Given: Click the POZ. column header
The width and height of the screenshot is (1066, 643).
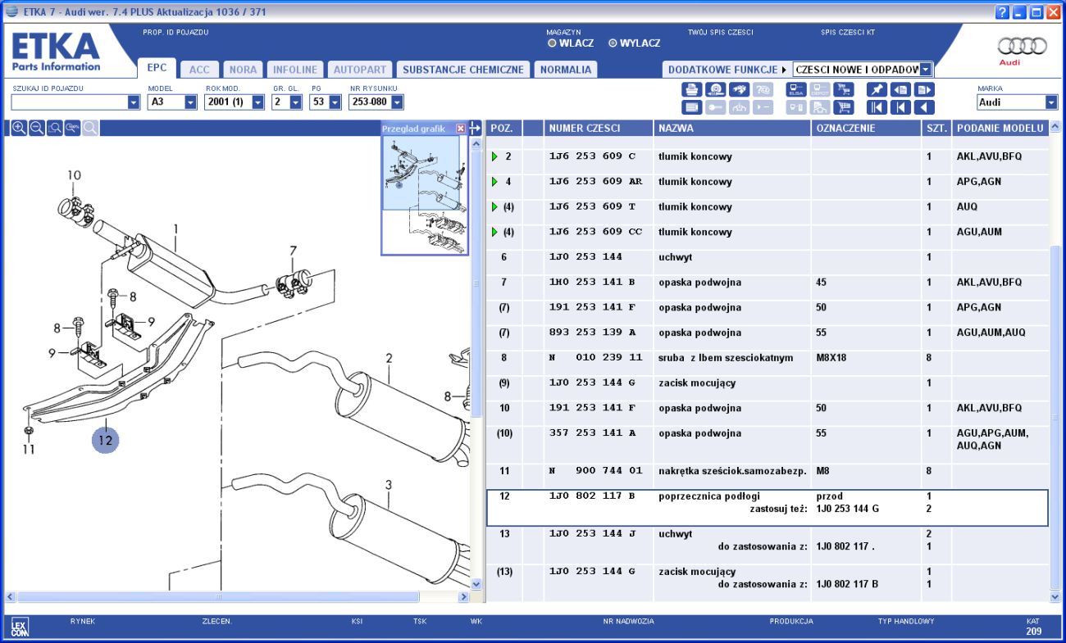Looking at the screenshot, I should (503, 129).
